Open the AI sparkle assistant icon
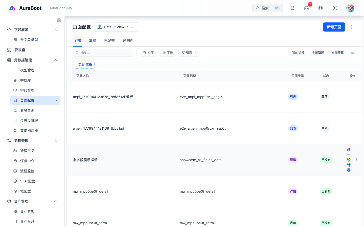364x227 pixels. pos(292,8)
